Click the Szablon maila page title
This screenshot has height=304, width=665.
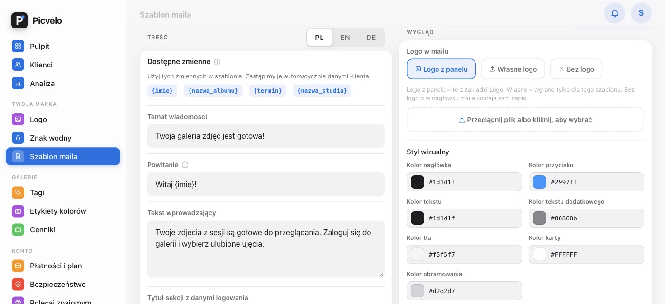[165, 15]
